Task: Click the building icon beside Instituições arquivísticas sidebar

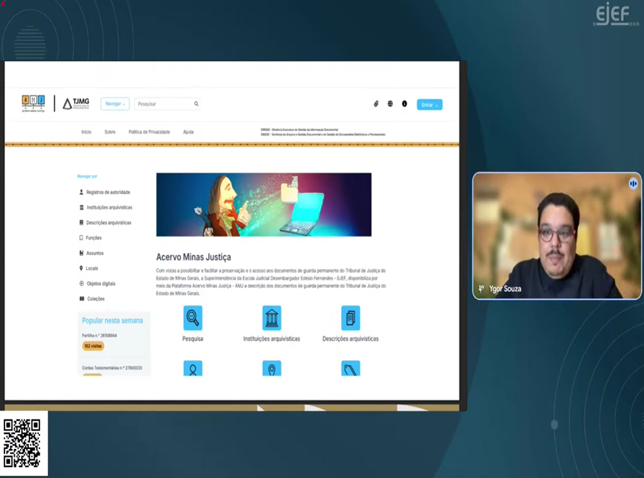Action: [81, 207]
